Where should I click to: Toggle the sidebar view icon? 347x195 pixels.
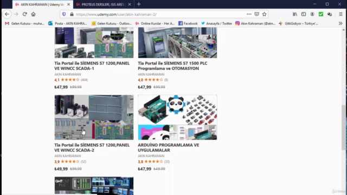[x=304, y=14]
